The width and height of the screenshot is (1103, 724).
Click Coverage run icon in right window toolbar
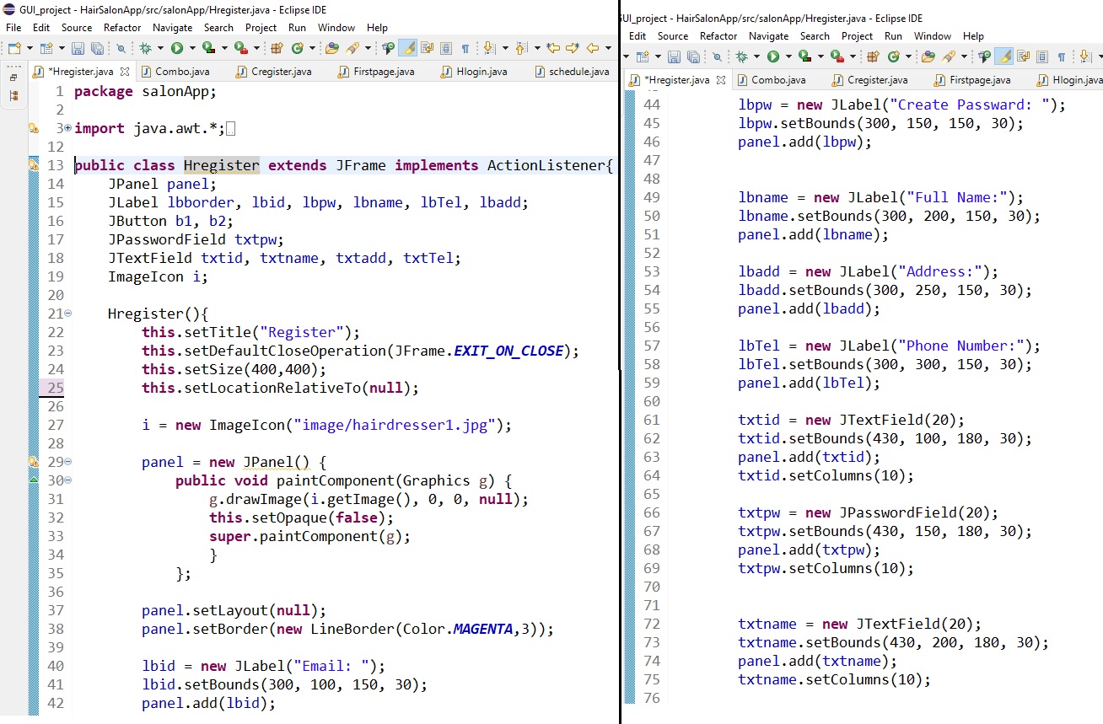click(x=805, y=56)
